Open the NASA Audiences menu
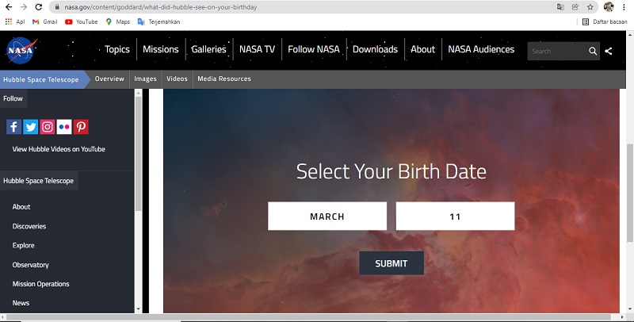 (x=481, y=49)
